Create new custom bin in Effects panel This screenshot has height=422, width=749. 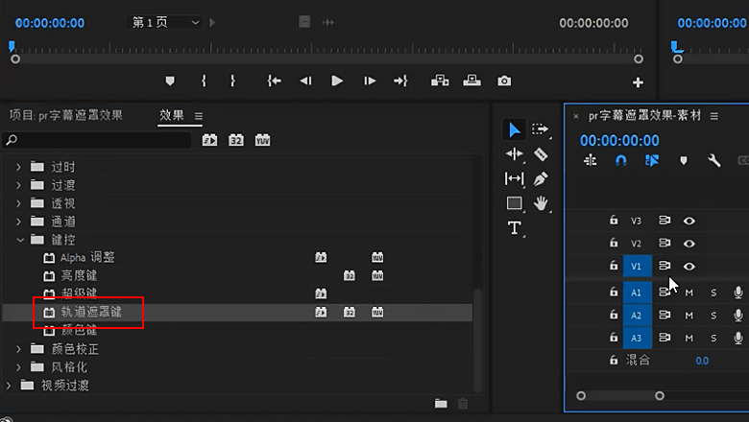(x=441, y=404)
